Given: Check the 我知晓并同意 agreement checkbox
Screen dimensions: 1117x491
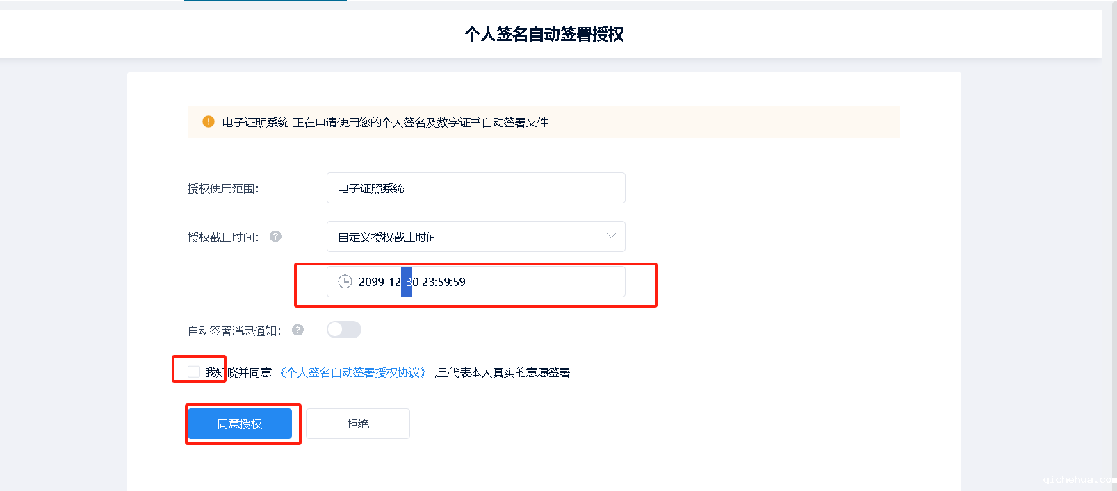Looking at the screenshot, I should (x=194, y=372).
